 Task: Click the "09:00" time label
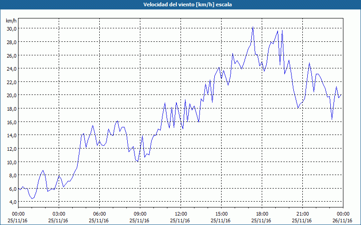[x=140, y=214]
